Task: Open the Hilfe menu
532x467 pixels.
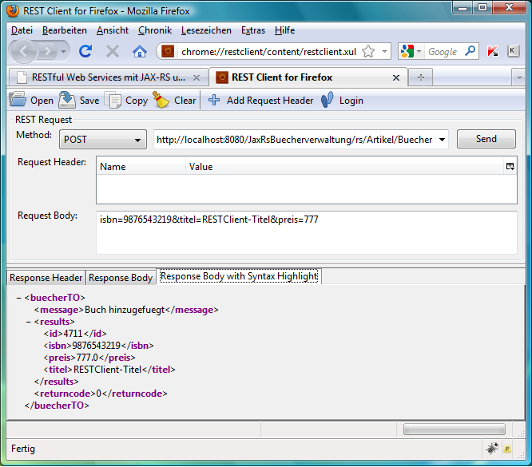Action: (x=284, y=30)
